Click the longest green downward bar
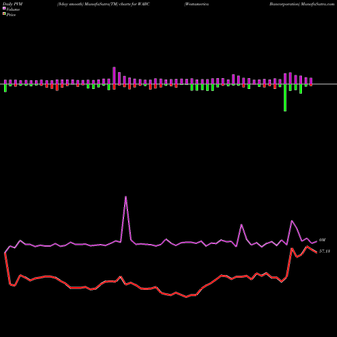 pyautogui.click(x=285, y=98)
